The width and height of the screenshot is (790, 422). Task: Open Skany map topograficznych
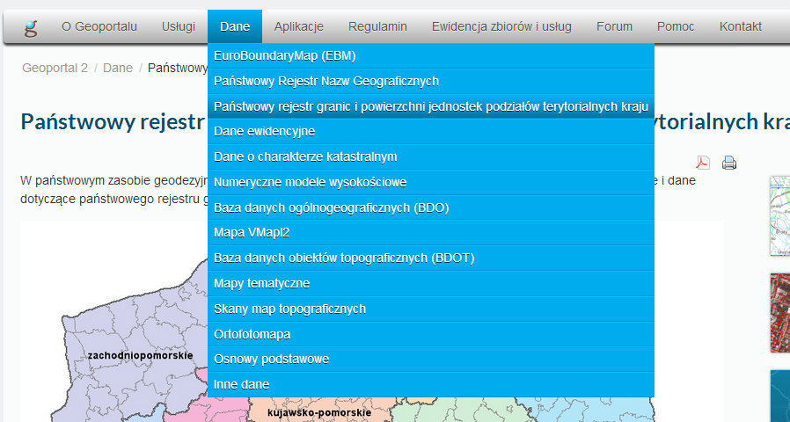[431, 309]
